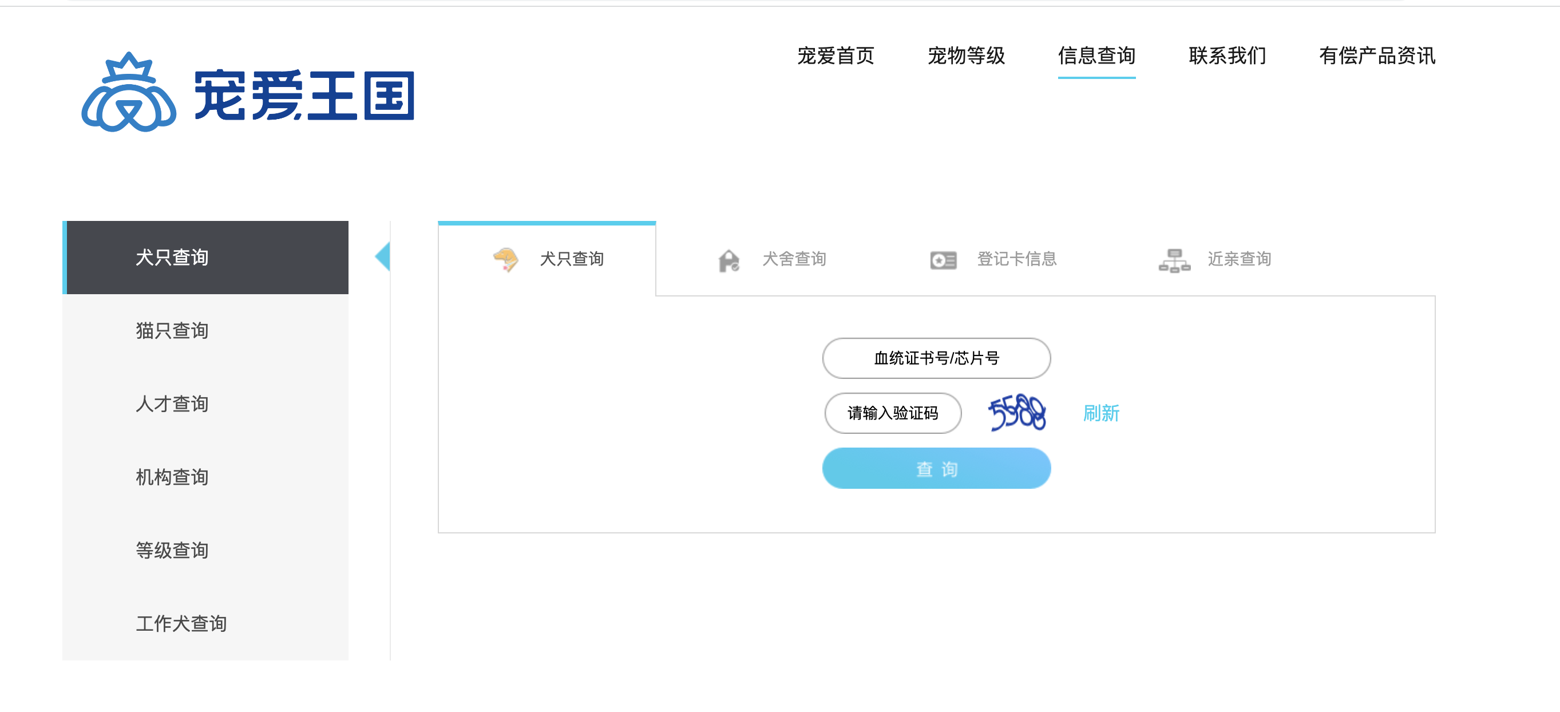Select 信息查询 in top navigation

1096,56
